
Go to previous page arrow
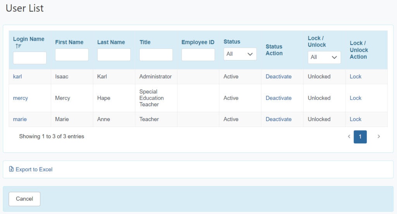[x=349, y=136]
